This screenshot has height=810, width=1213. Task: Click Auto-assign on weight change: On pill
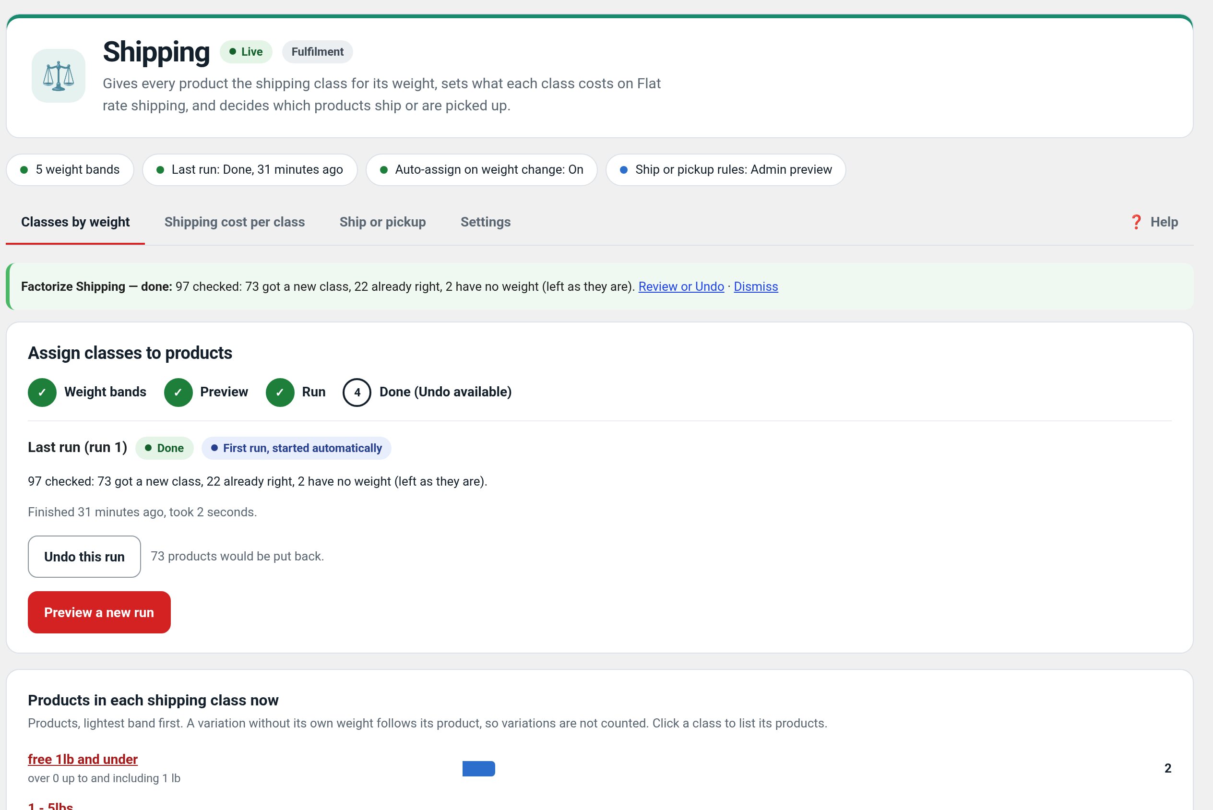tap(482, 169)
